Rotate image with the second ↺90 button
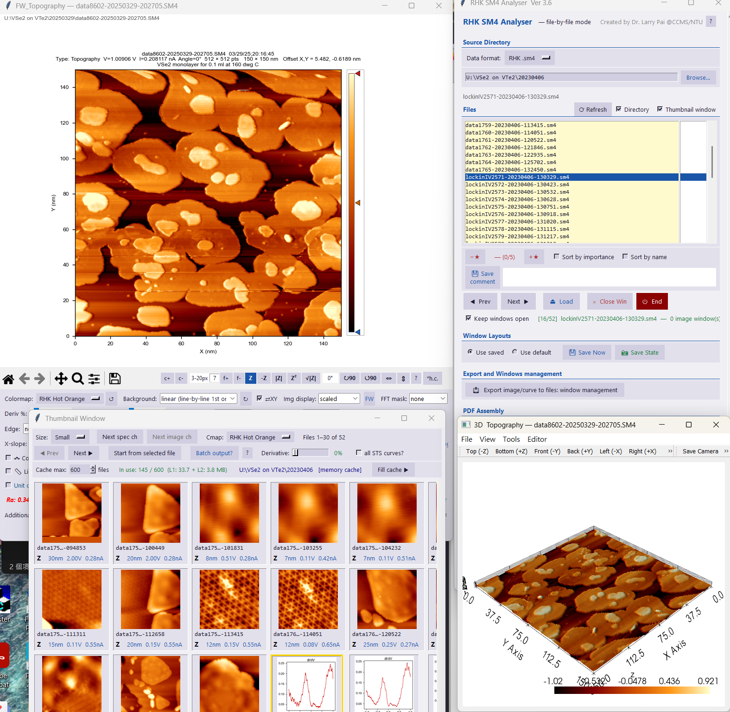The width and height of the screenshot is (730, 712). click(x=370, y=378)
